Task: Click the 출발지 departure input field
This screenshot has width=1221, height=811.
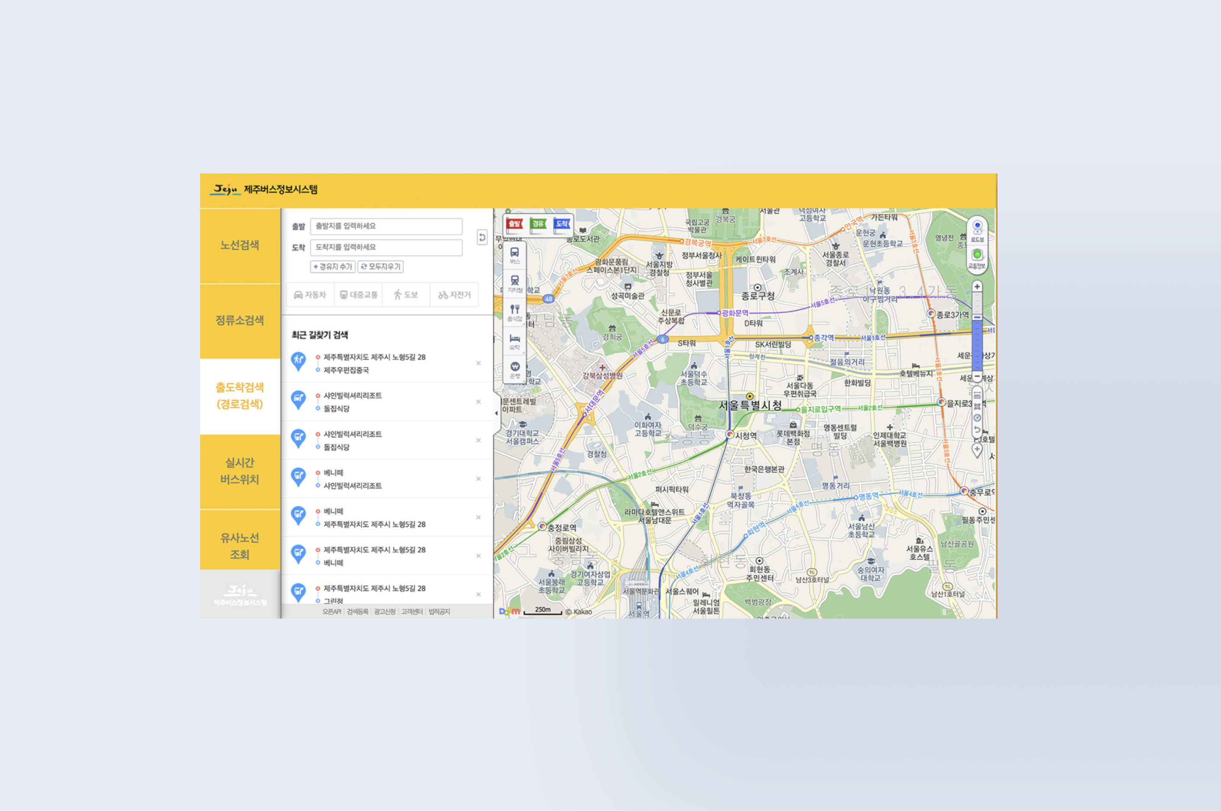Action: [x=386, y=226]
